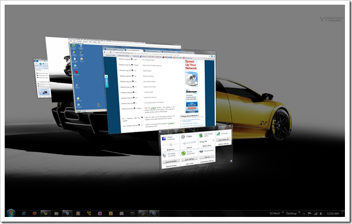Open the purple OneNote taskbar icon
Screen dimensions: 352x224
(x=100, y=213)
